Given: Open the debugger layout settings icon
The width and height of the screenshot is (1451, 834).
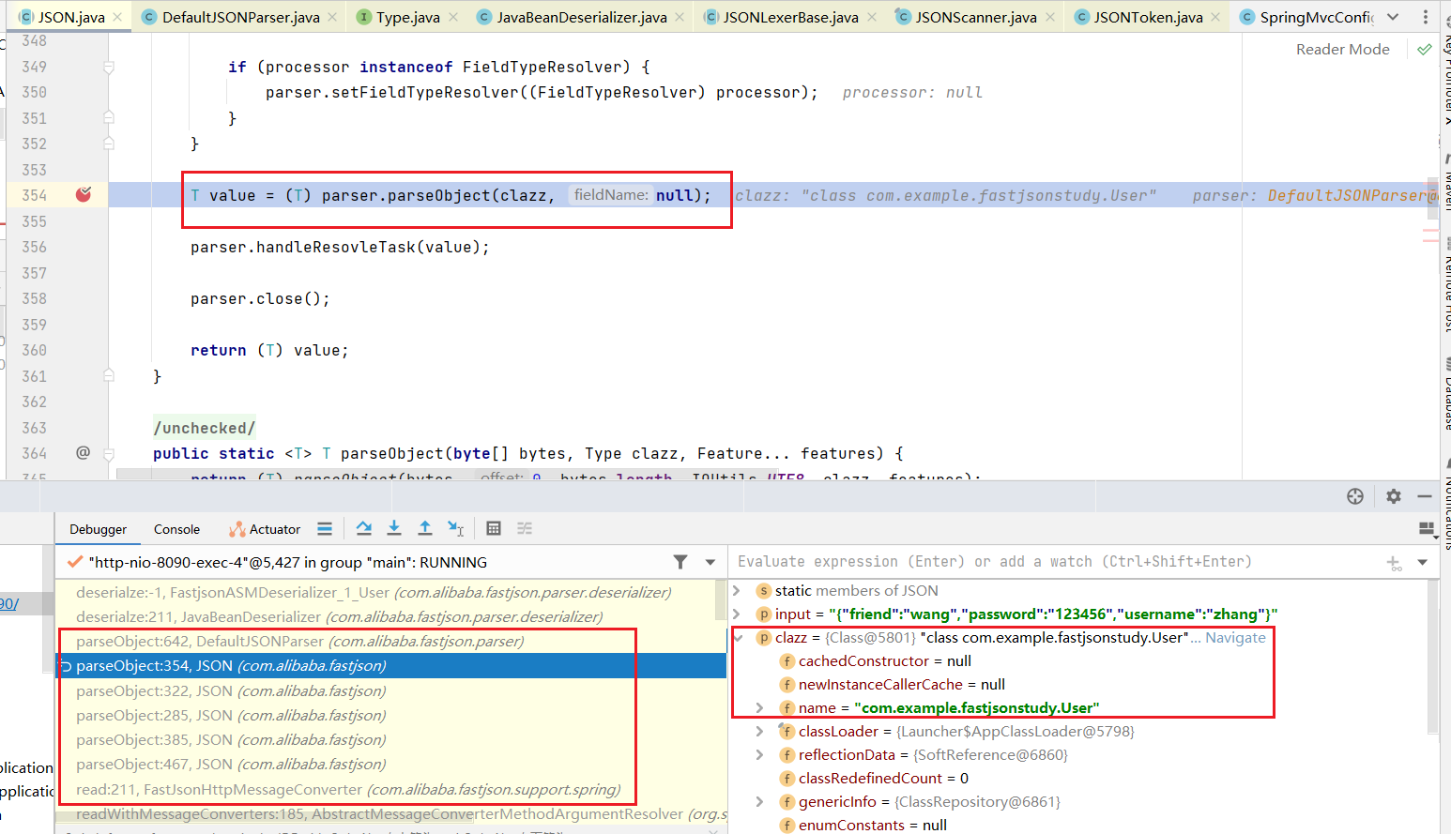Looking at the screenshot, I should coord(1428,529).
